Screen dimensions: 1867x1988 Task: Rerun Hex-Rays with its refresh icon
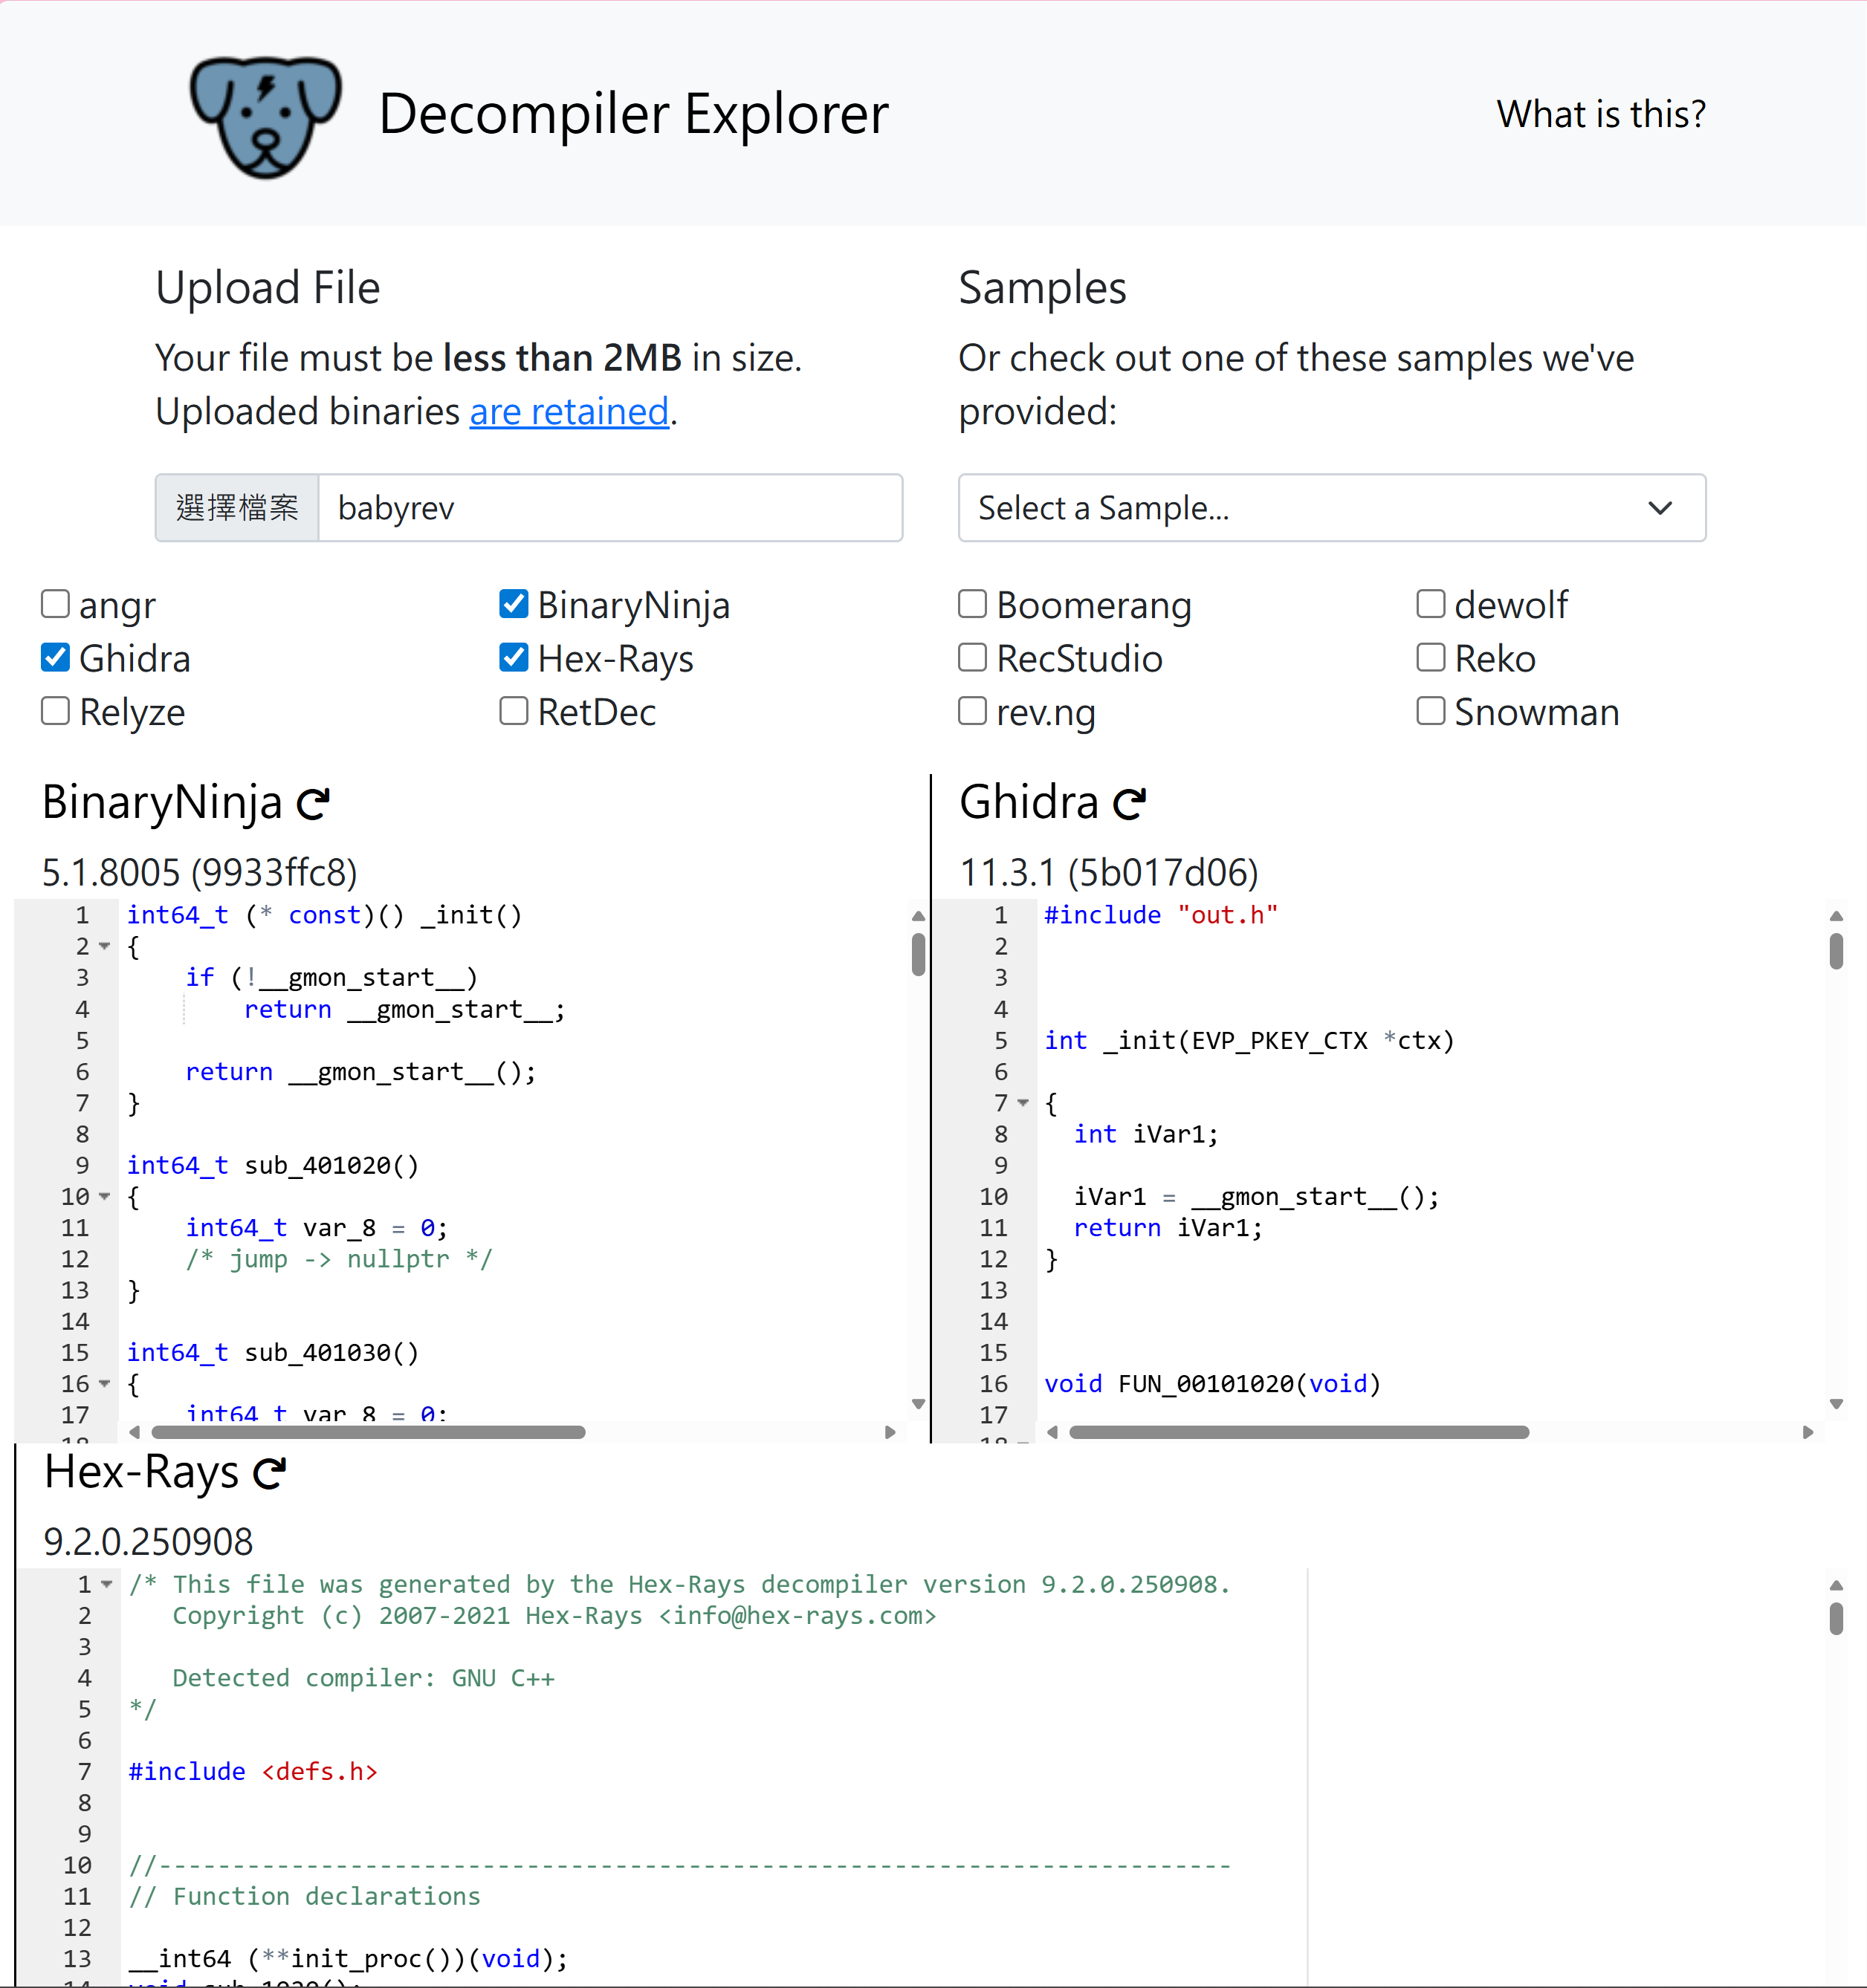click(269, 1473)
